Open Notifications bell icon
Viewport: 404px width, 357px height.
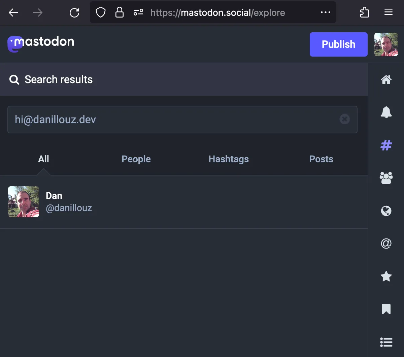point(386,112)
